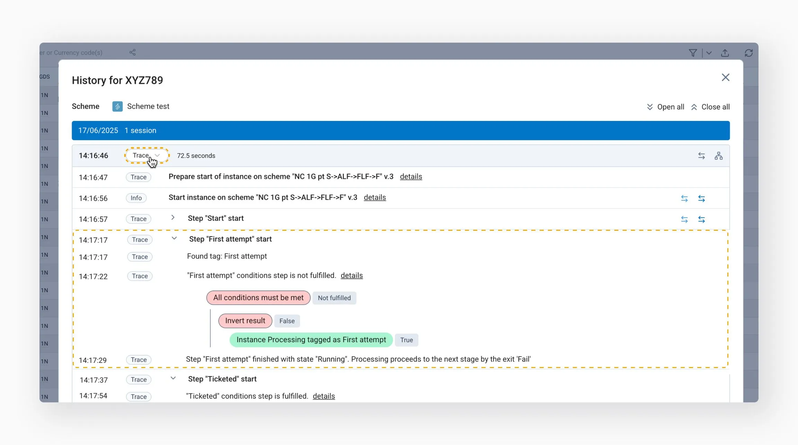798x445 pixels.
Task: Click right blue arrows icon in Step Start row
Action: coord(701,219)
